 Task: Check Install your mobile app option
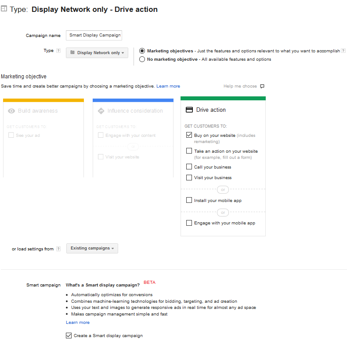tap(189, 200)
